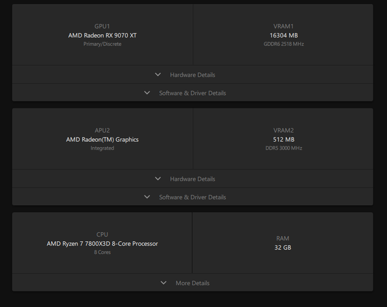
Task: Open Software & Driver Details for APU2
Action: click(x=192, y=197)
